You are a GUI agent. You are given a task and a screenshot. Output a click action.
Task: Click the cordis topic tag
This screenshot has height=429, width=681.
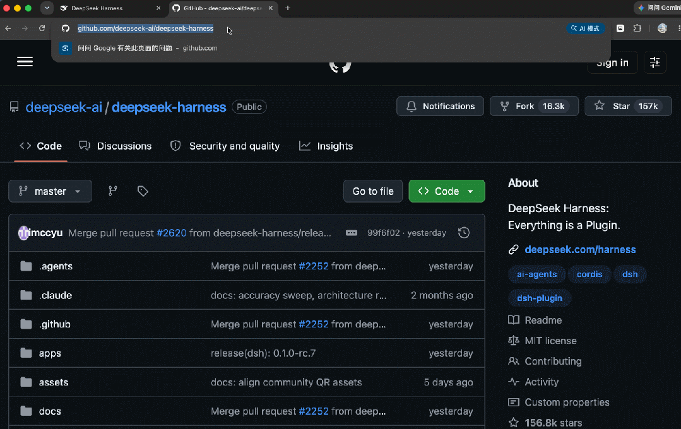point(589,274)
